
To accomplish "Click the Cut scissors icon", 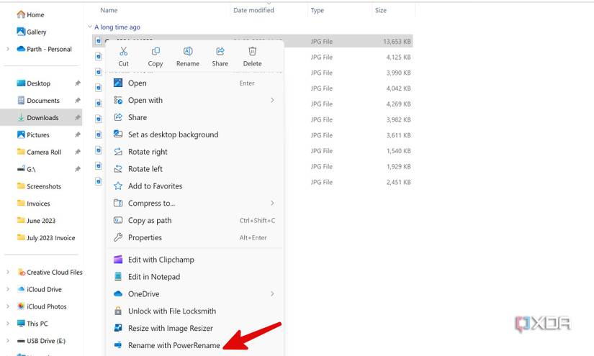I will tap(124, 52).
